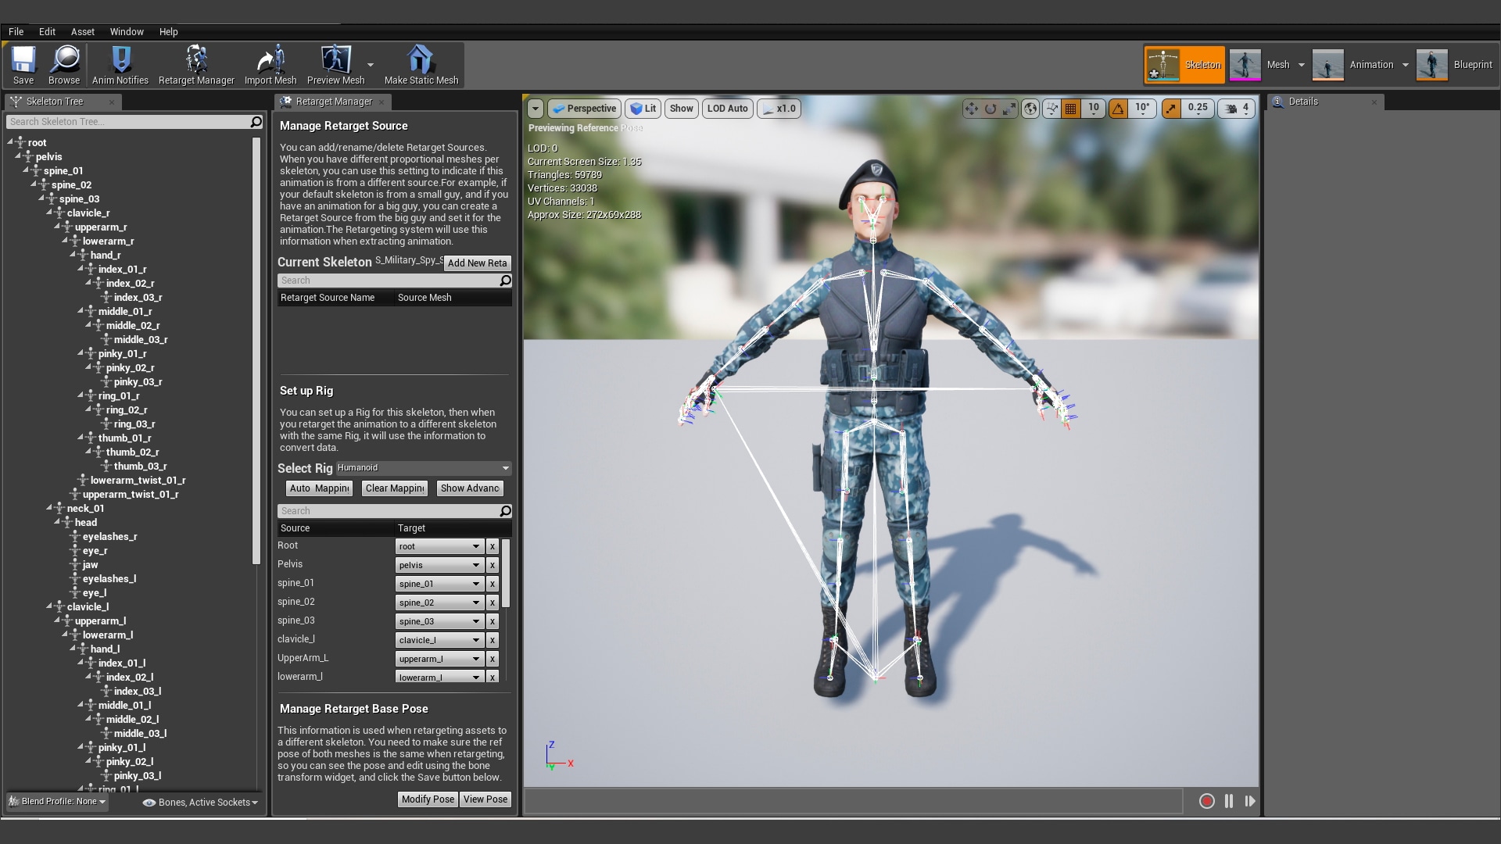The height and width of the screenshot is (844, 1501).
Task: Switch to the Skeleton Tree tab
Action: [x=54, y=102]
